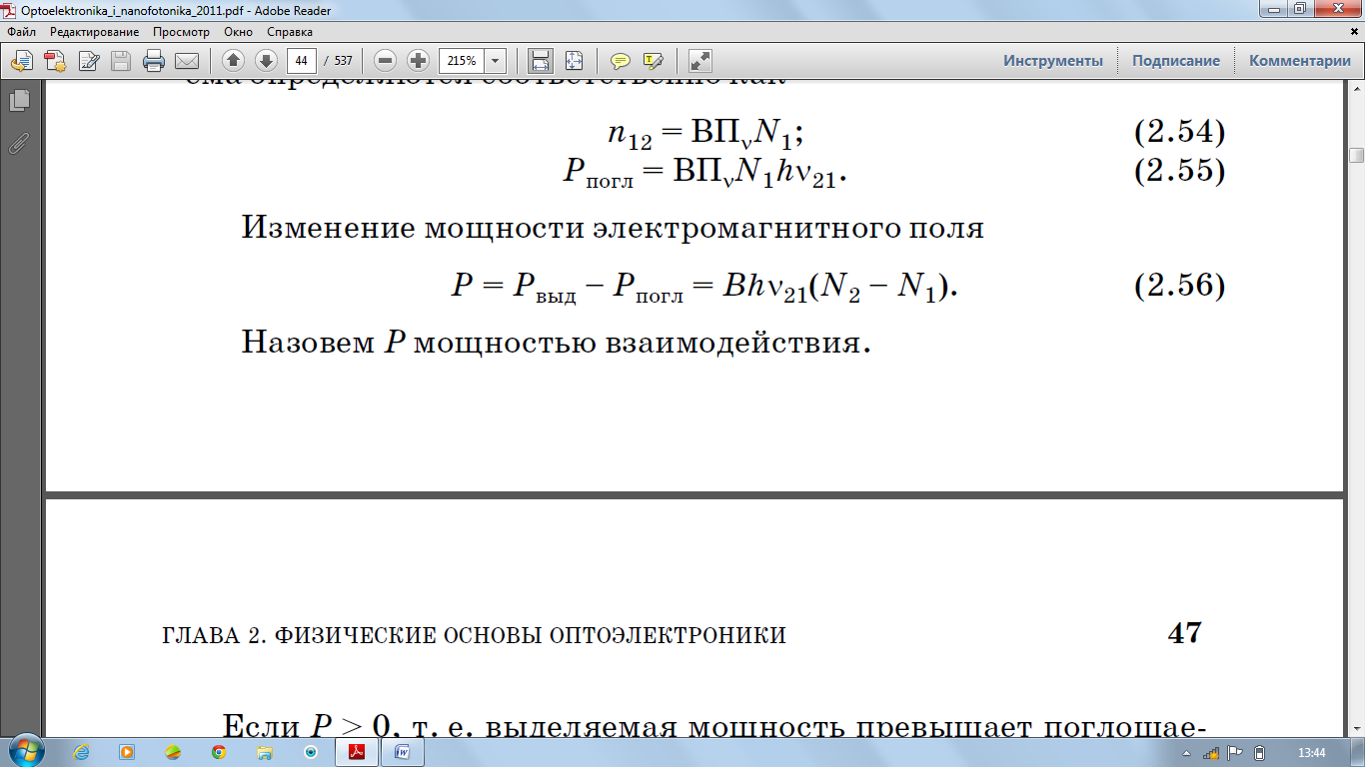Click the vertical scrollbar thumb
The image size is (1365, 767).
tap(1356, 155)
